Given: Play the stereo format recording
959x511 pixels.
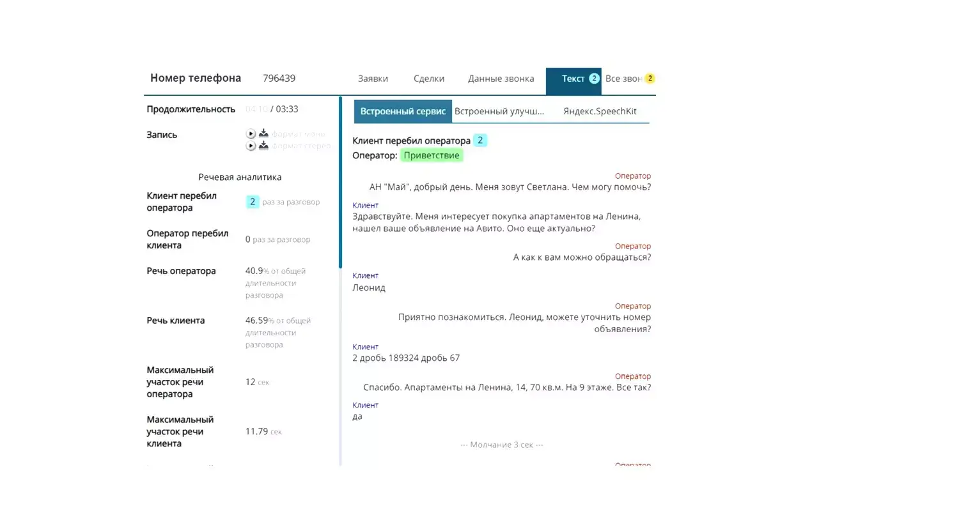Looking at the screenshot, I should (x=251, y=146).
